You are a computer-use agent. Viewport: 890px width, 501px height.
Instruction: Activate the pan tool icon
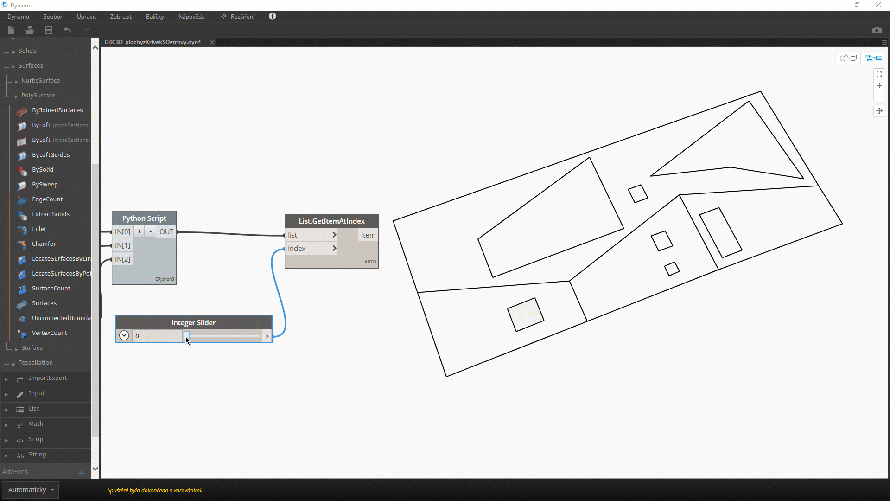coord(879,111)
